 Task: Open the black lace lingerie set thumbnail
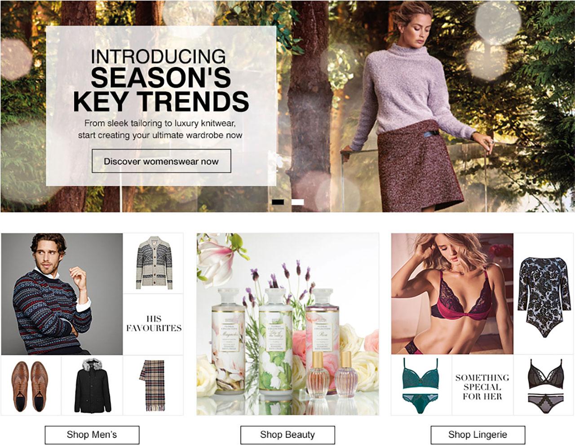[544, 385]
